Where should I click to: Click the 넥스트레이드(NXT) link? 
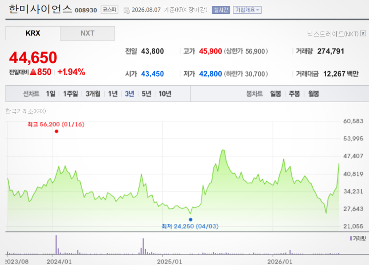(x=333, y=34)
